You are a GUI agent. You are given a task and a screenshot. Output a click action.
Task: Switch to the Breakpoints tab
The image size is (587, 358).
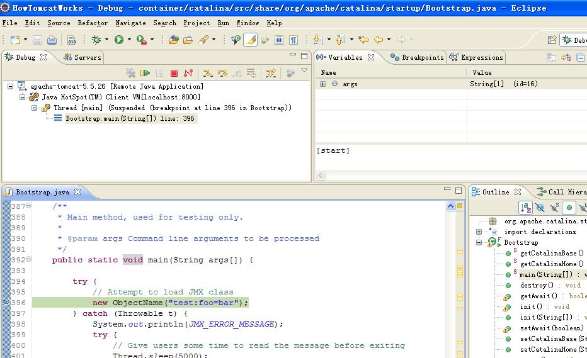pyautogui.click(x=417, y=57)
